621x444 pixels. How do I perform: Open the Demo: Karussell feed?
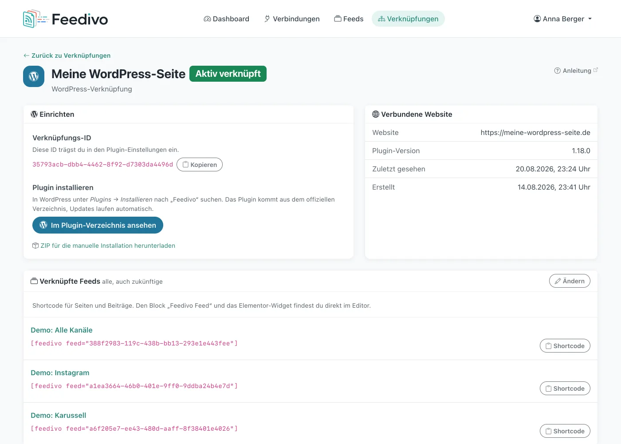[59, 415]
